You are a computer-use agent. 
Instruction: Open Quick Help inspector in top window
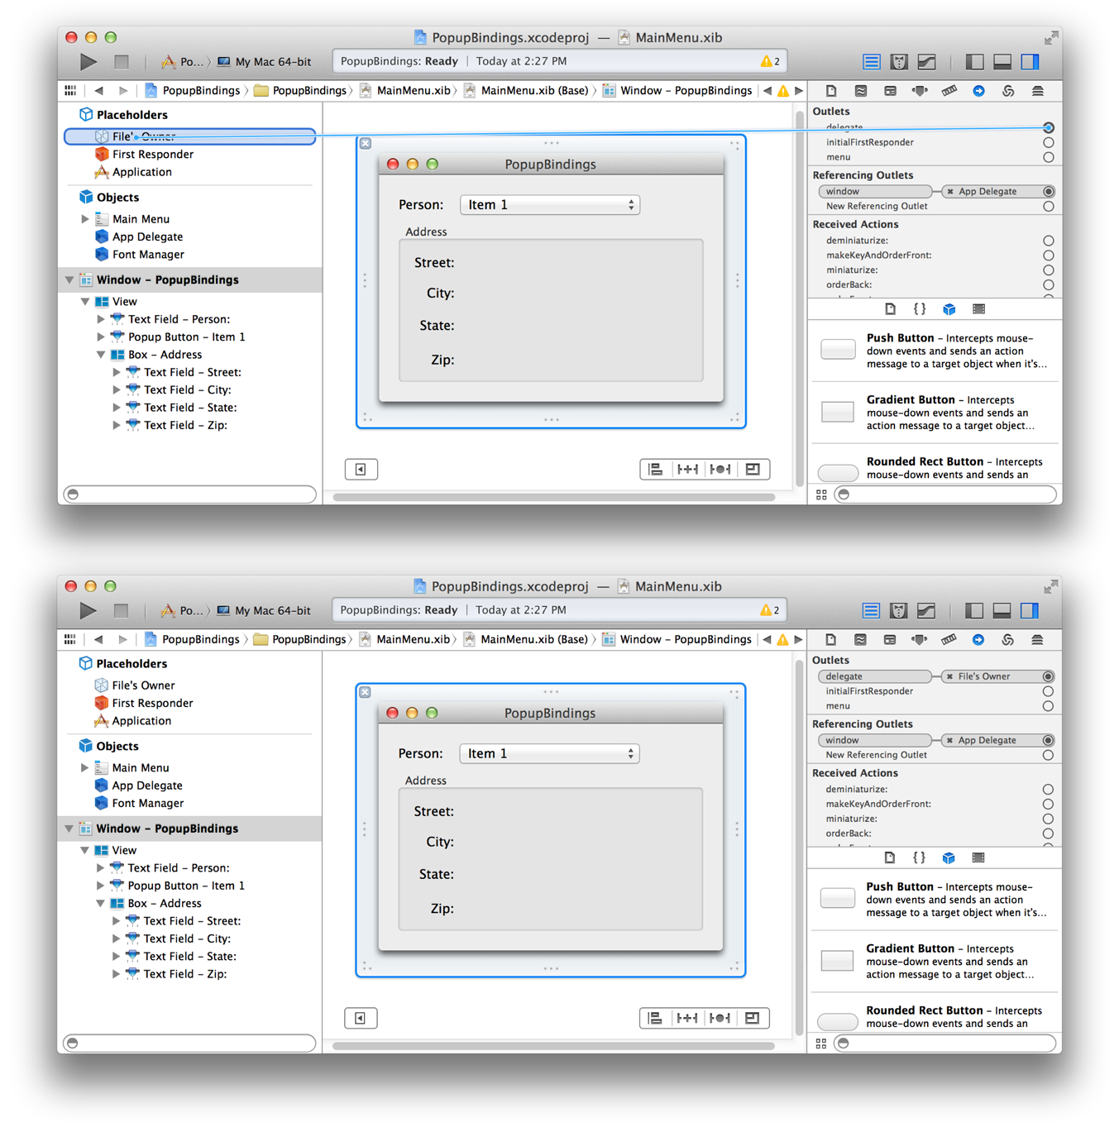[861, 91]
